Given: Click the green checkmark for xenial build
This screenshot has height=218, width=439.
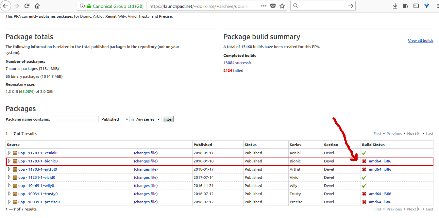Looking at the screenshot, I should coord(364,153).
